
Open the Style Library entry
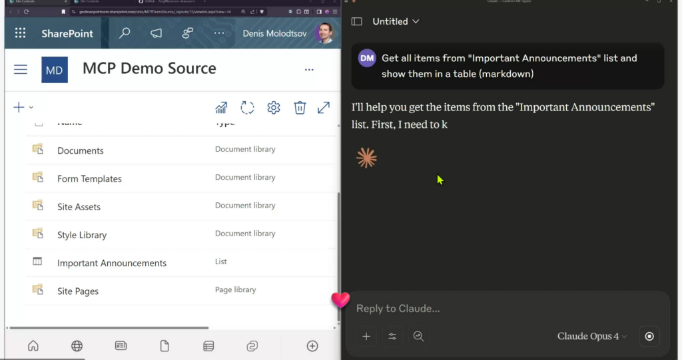[x=82, y=235]
